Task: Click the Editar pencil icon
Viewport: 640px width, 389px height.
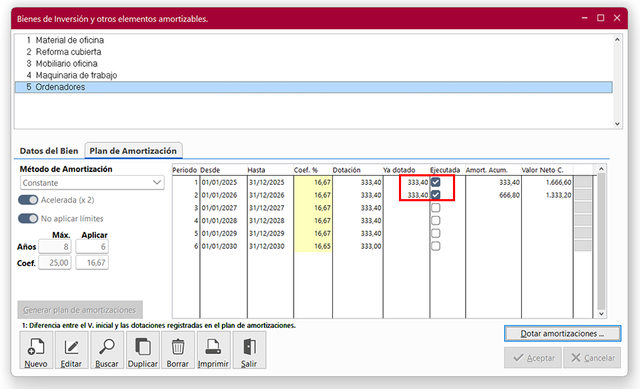Action: coord(71,350)
